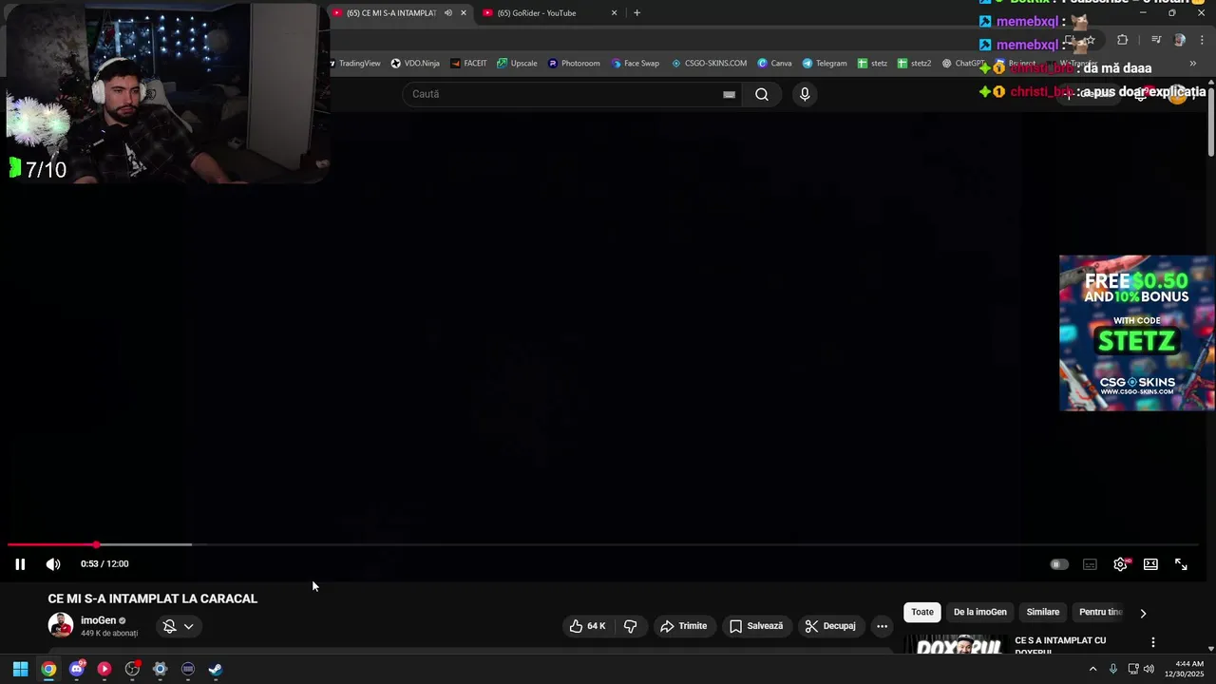
Task: Dislike the video
Action: coord(630,626)
